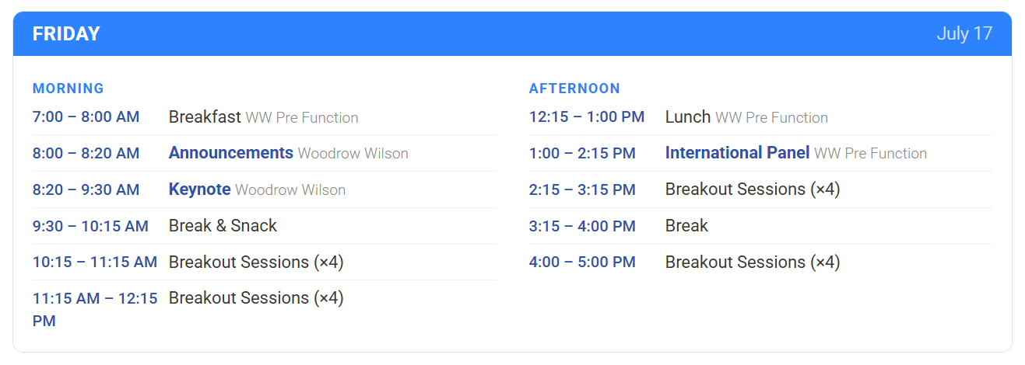1025x365 pixels.
Task: Select the AFTERNOON section heading
Action: (x=574, y=89)
